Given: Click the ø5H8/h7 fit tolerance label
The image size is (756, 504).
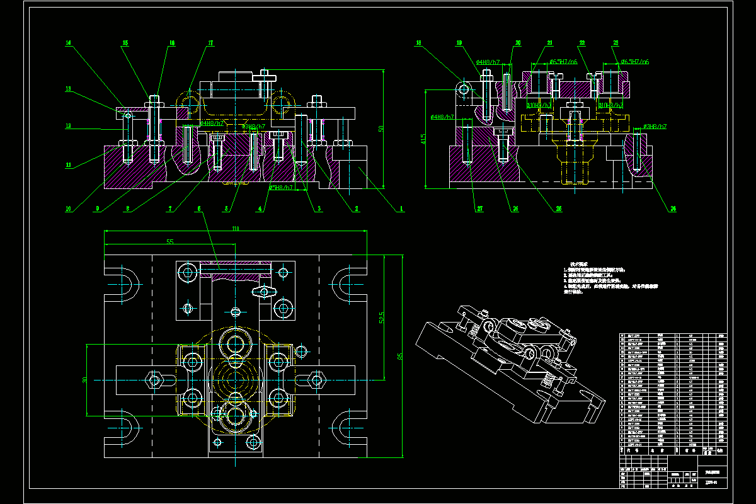Looking at the screenshot, I should pos(280,188).
